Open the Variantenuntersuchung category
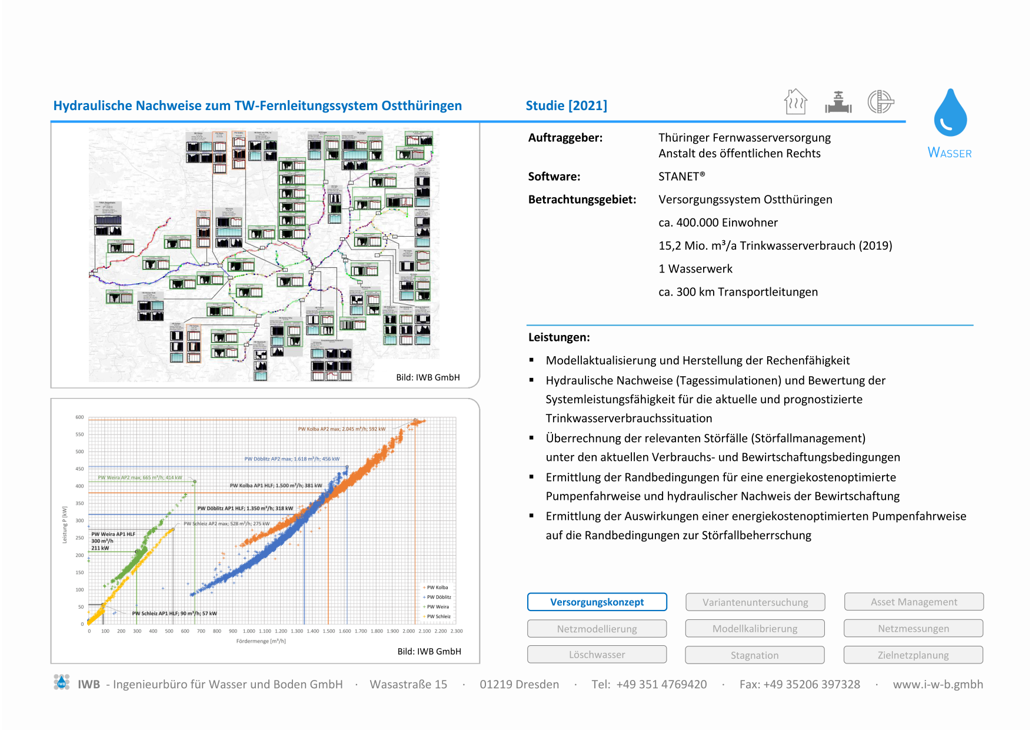The height and width of the screenshot is (730, 1032). [755, 602]
